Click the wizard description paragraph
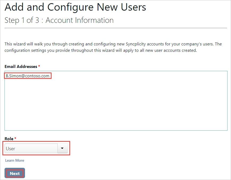This screenshot has height=180, width=231. tap(113, 47)
